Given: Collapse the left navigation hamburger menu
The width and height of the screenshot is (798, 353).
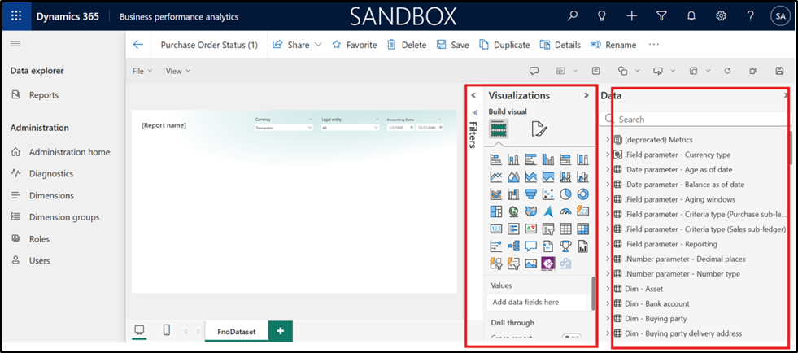Looking at the screenshot, I should click(15, 44).
